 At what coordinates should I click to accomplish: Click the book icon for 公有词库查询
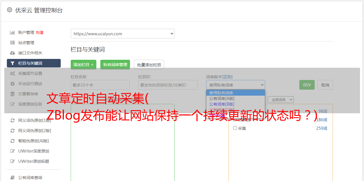(12, 178)
